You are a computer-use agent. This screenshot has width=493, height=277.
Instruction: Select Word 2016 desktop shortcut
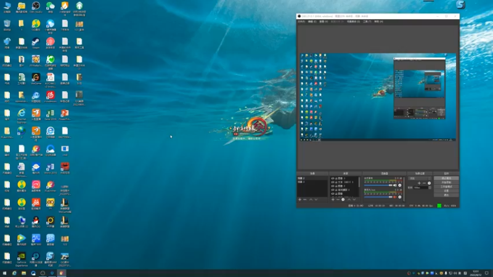pos(51,168)
